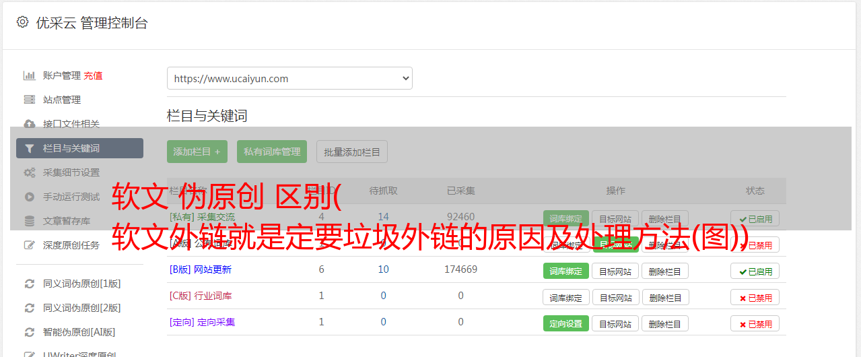Select 栏目与关键词 sidebar item
This screenshot has width=861, height=357.
point(79,148)
